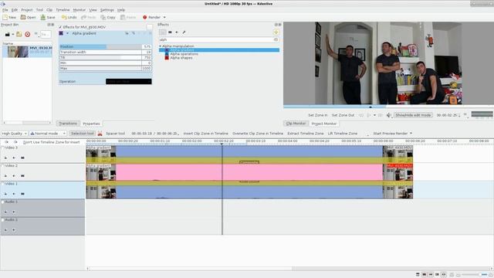Click Set Zone In below the monitor

point(317,115)
